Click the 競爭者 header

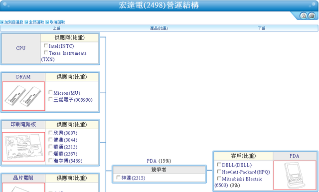159,170
